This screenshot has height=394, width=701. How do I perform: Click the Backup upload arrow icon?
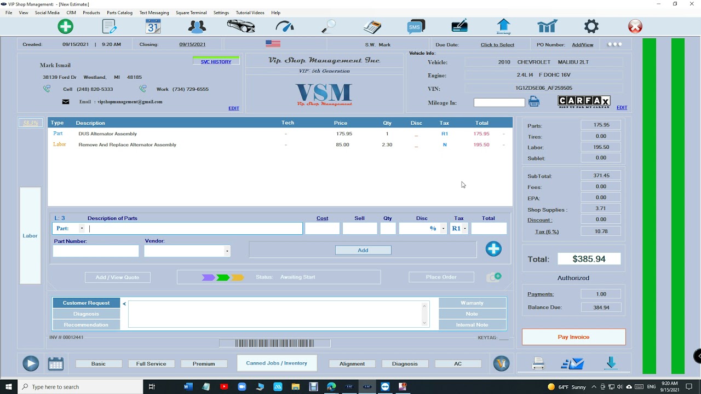click(x=503, y=26)
